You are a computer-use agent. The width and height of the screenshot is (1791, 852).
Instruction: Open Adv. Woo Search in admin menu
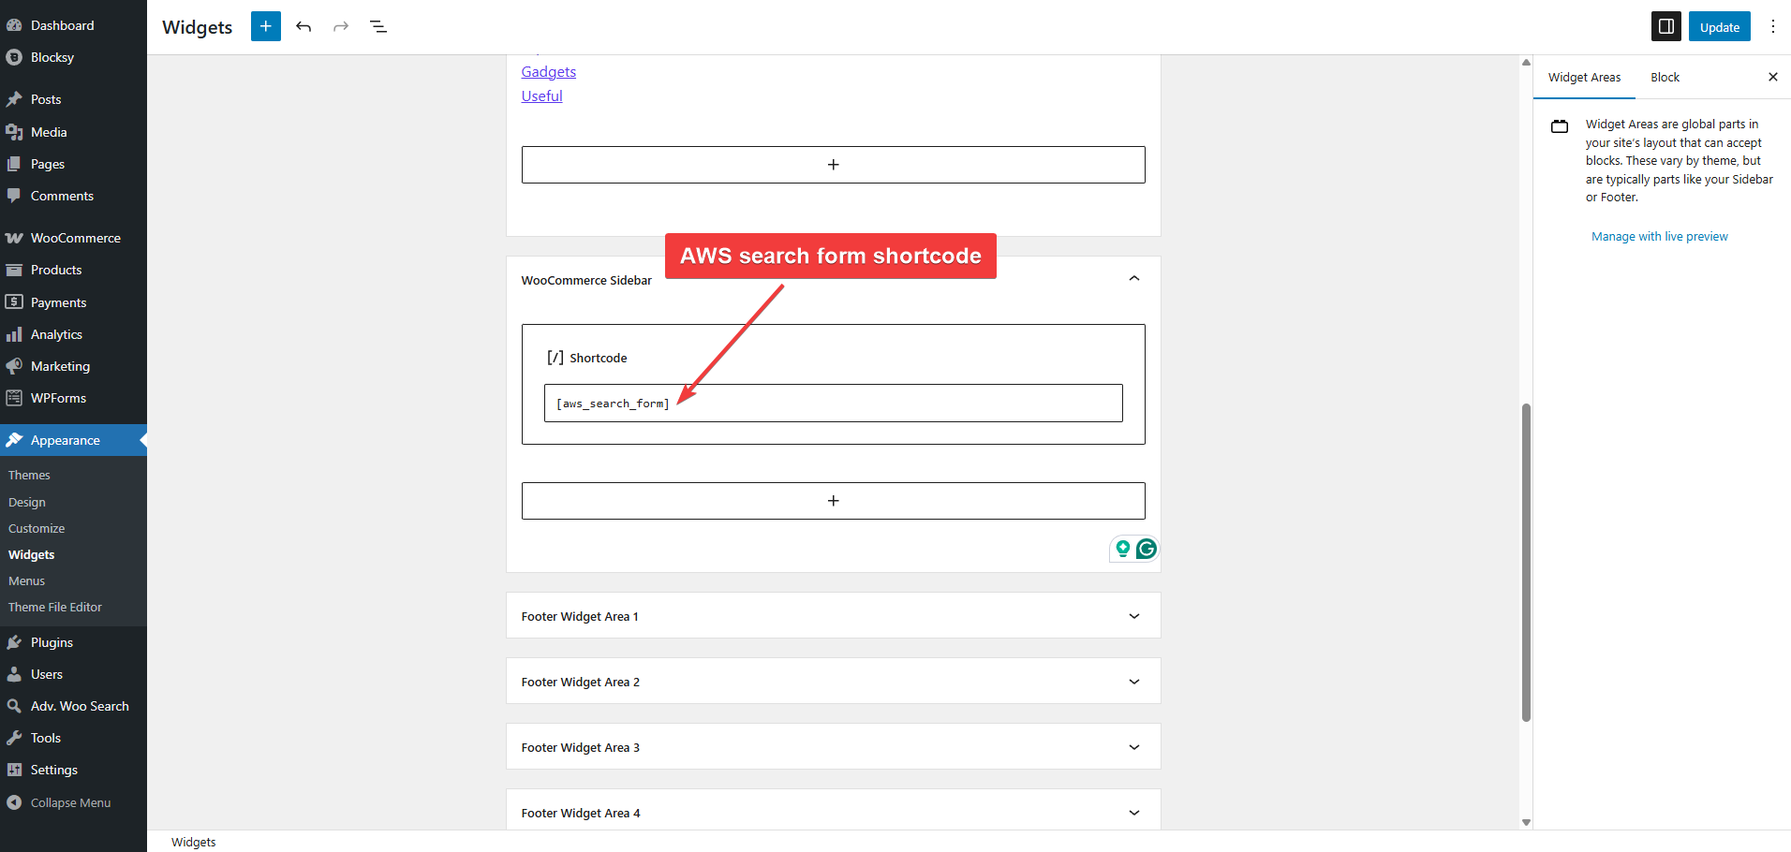80,706
